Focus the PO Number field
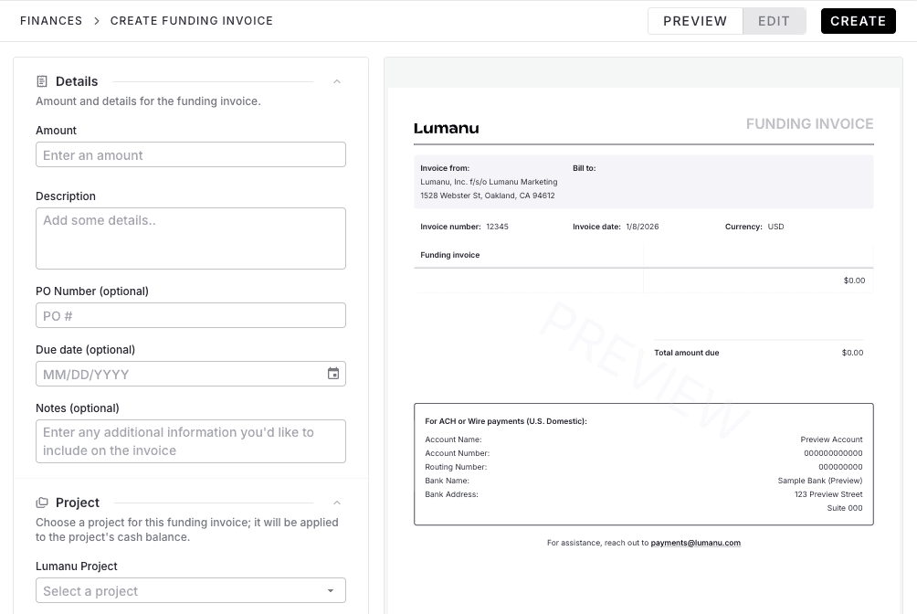This screenshot has width=917, height=614. pyautogui.click(x=191, y=315)
